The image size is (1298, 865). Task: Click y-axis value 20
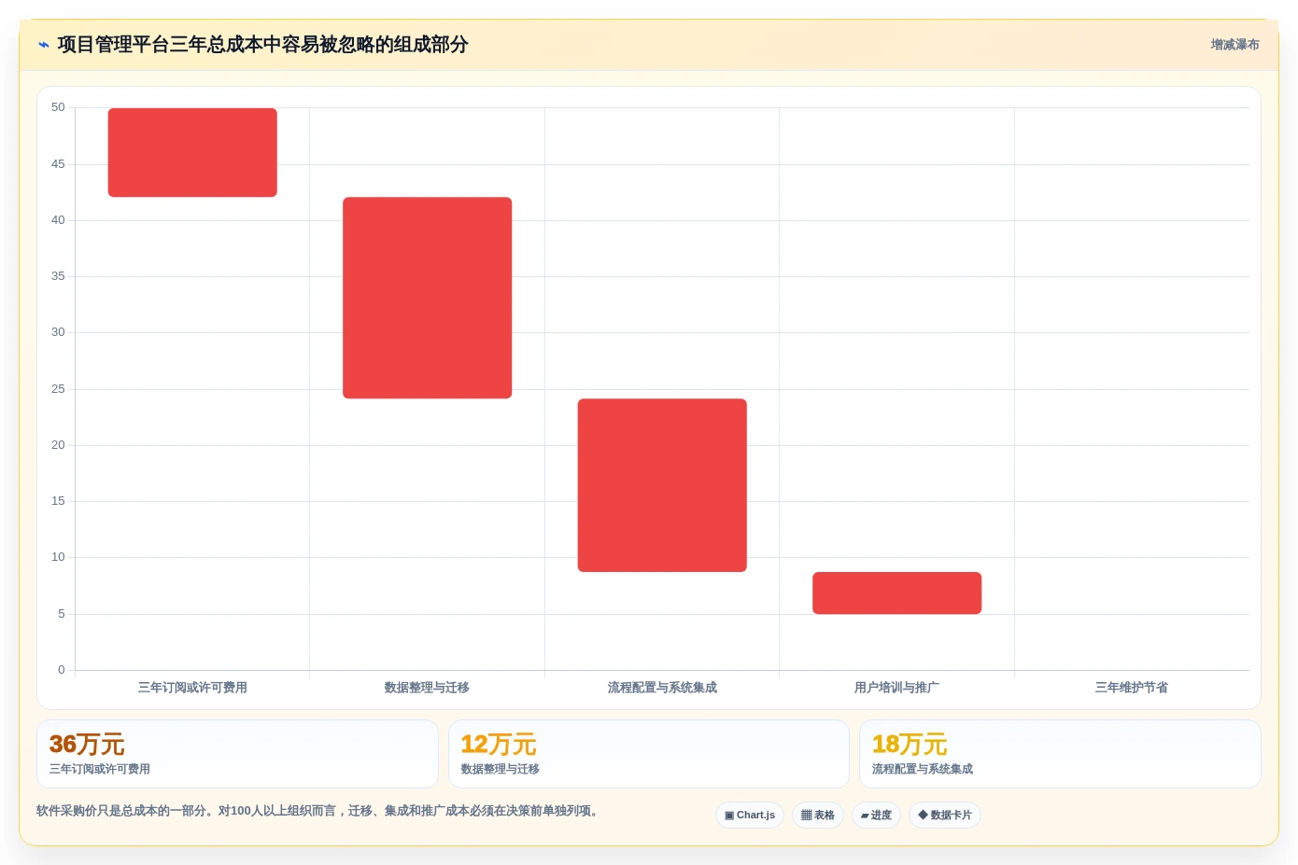pos(58,445)
